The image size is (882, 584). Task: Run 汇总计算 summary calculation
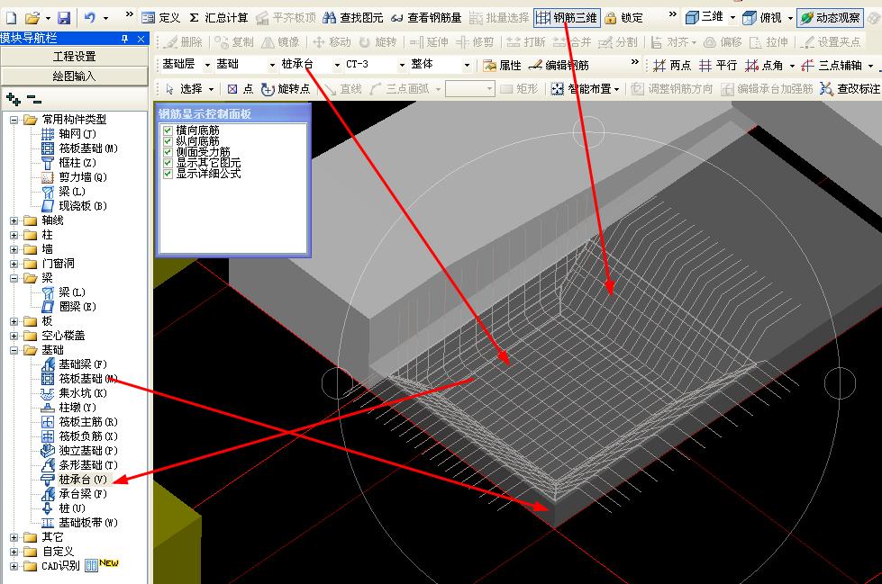point(219,18)
